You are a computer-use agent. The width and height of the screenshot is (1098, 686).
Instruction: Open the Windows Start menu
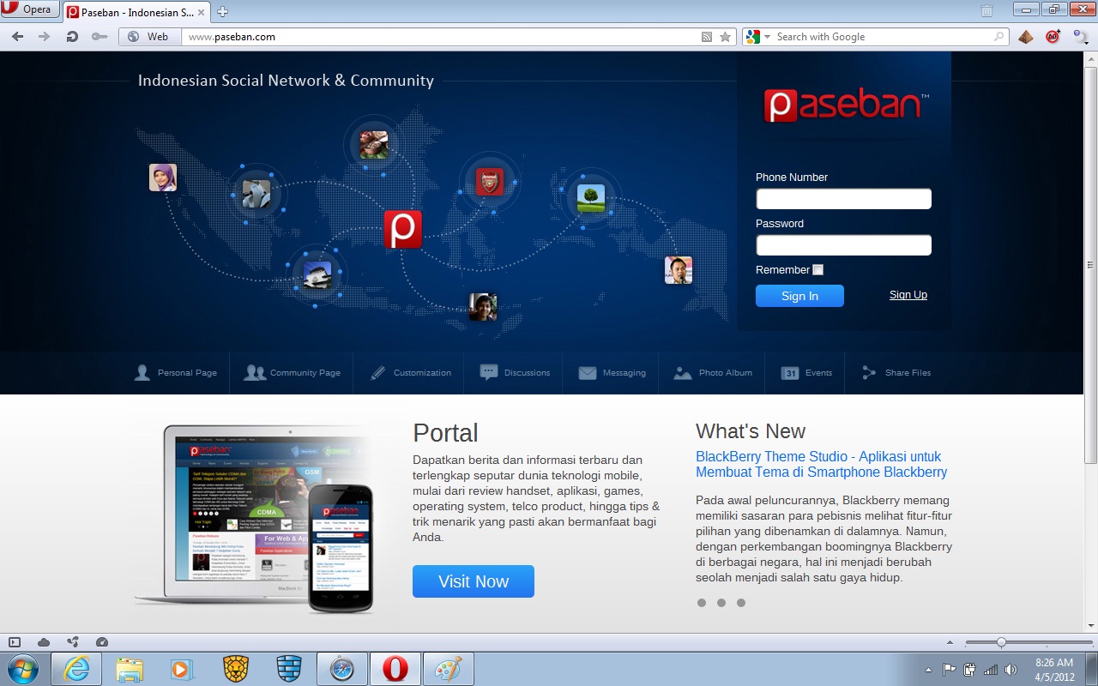(22, 669)
